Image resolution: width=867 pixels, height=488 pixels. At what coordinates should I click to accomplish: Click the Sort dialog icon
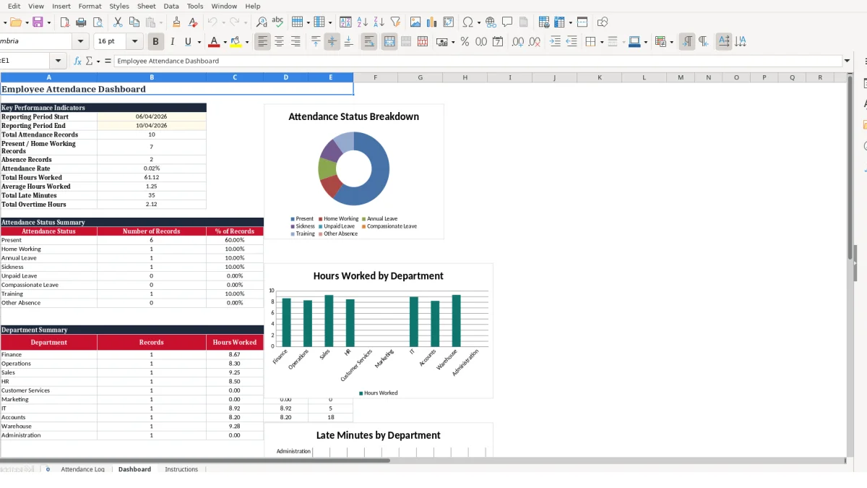[x=345, y=22]
